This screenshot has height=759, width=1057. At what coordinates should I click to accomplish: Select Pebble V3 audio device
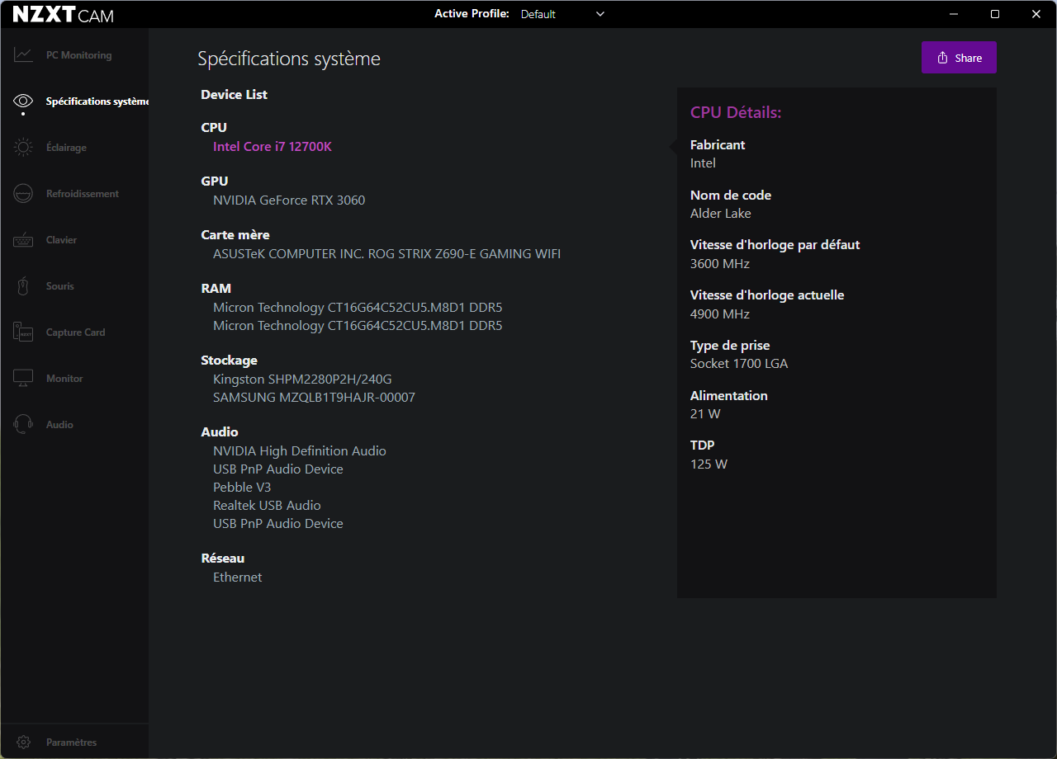[242, 488]
